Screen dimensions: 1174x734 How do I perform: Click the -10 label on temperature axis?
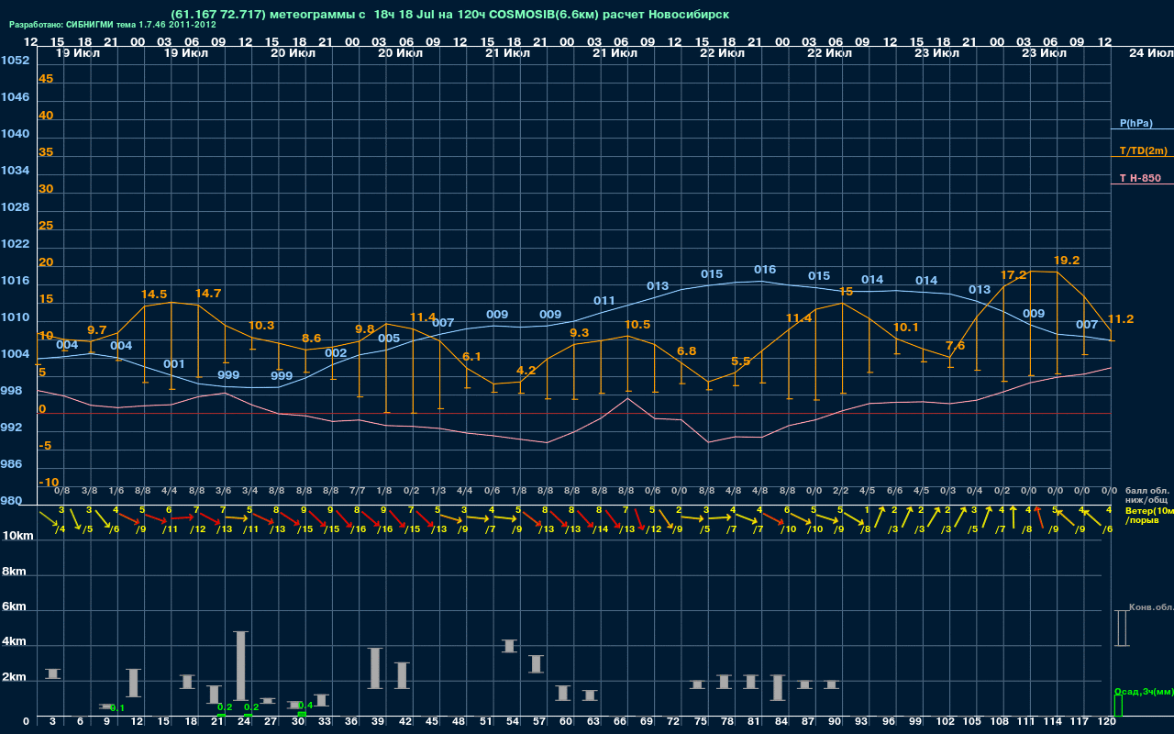tap(50, 483)
